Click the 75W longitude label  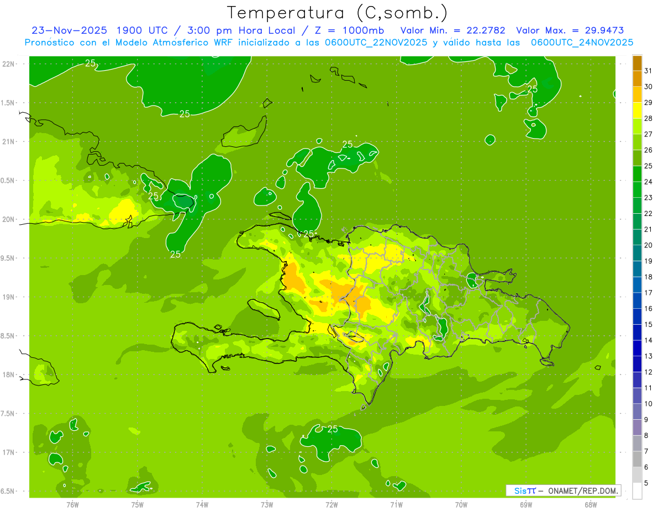pos(138,505)
